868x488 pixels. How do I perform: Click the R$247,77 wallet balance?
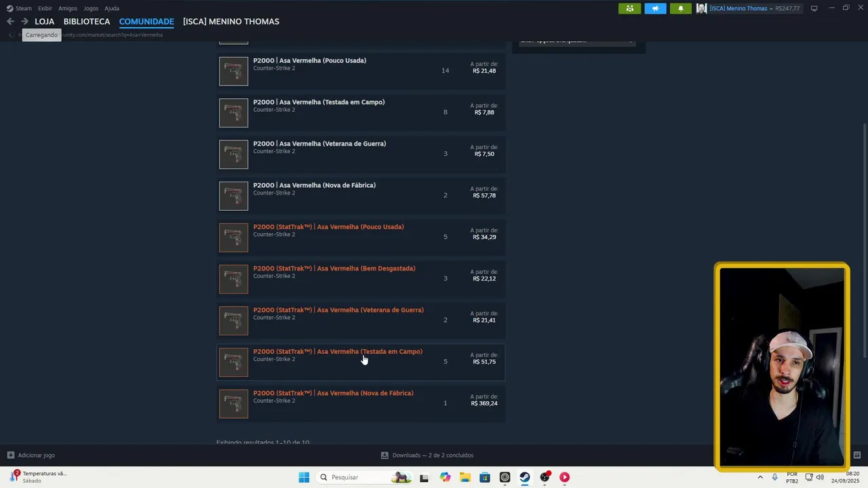(787, 8)
